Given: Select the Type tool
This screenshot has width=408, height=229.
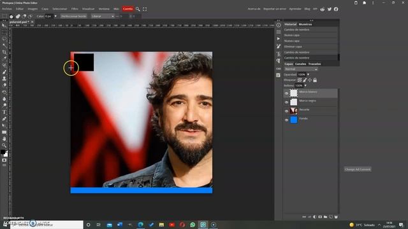Looking at the screenshot, I should pyautogui.click(x=4, y=112).
